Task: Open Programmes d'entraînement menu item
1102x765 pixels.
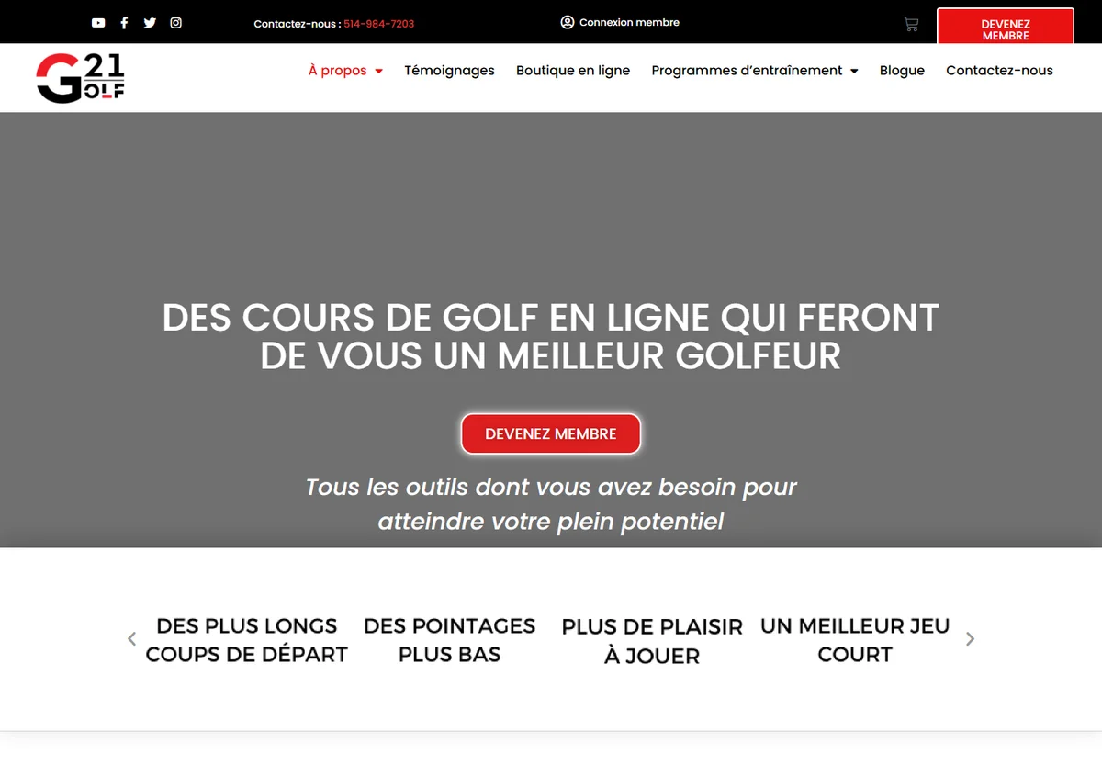Action: click(x=747, y=71)
